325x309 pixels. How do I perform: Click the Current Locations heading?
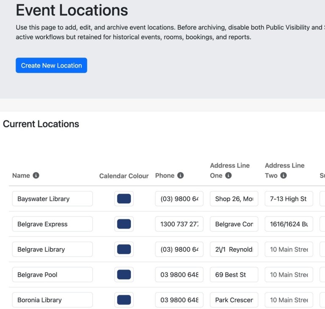pos(41,124)
